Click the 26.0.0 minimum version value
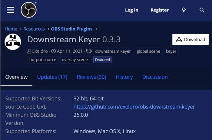 click(x=81, y=115)
